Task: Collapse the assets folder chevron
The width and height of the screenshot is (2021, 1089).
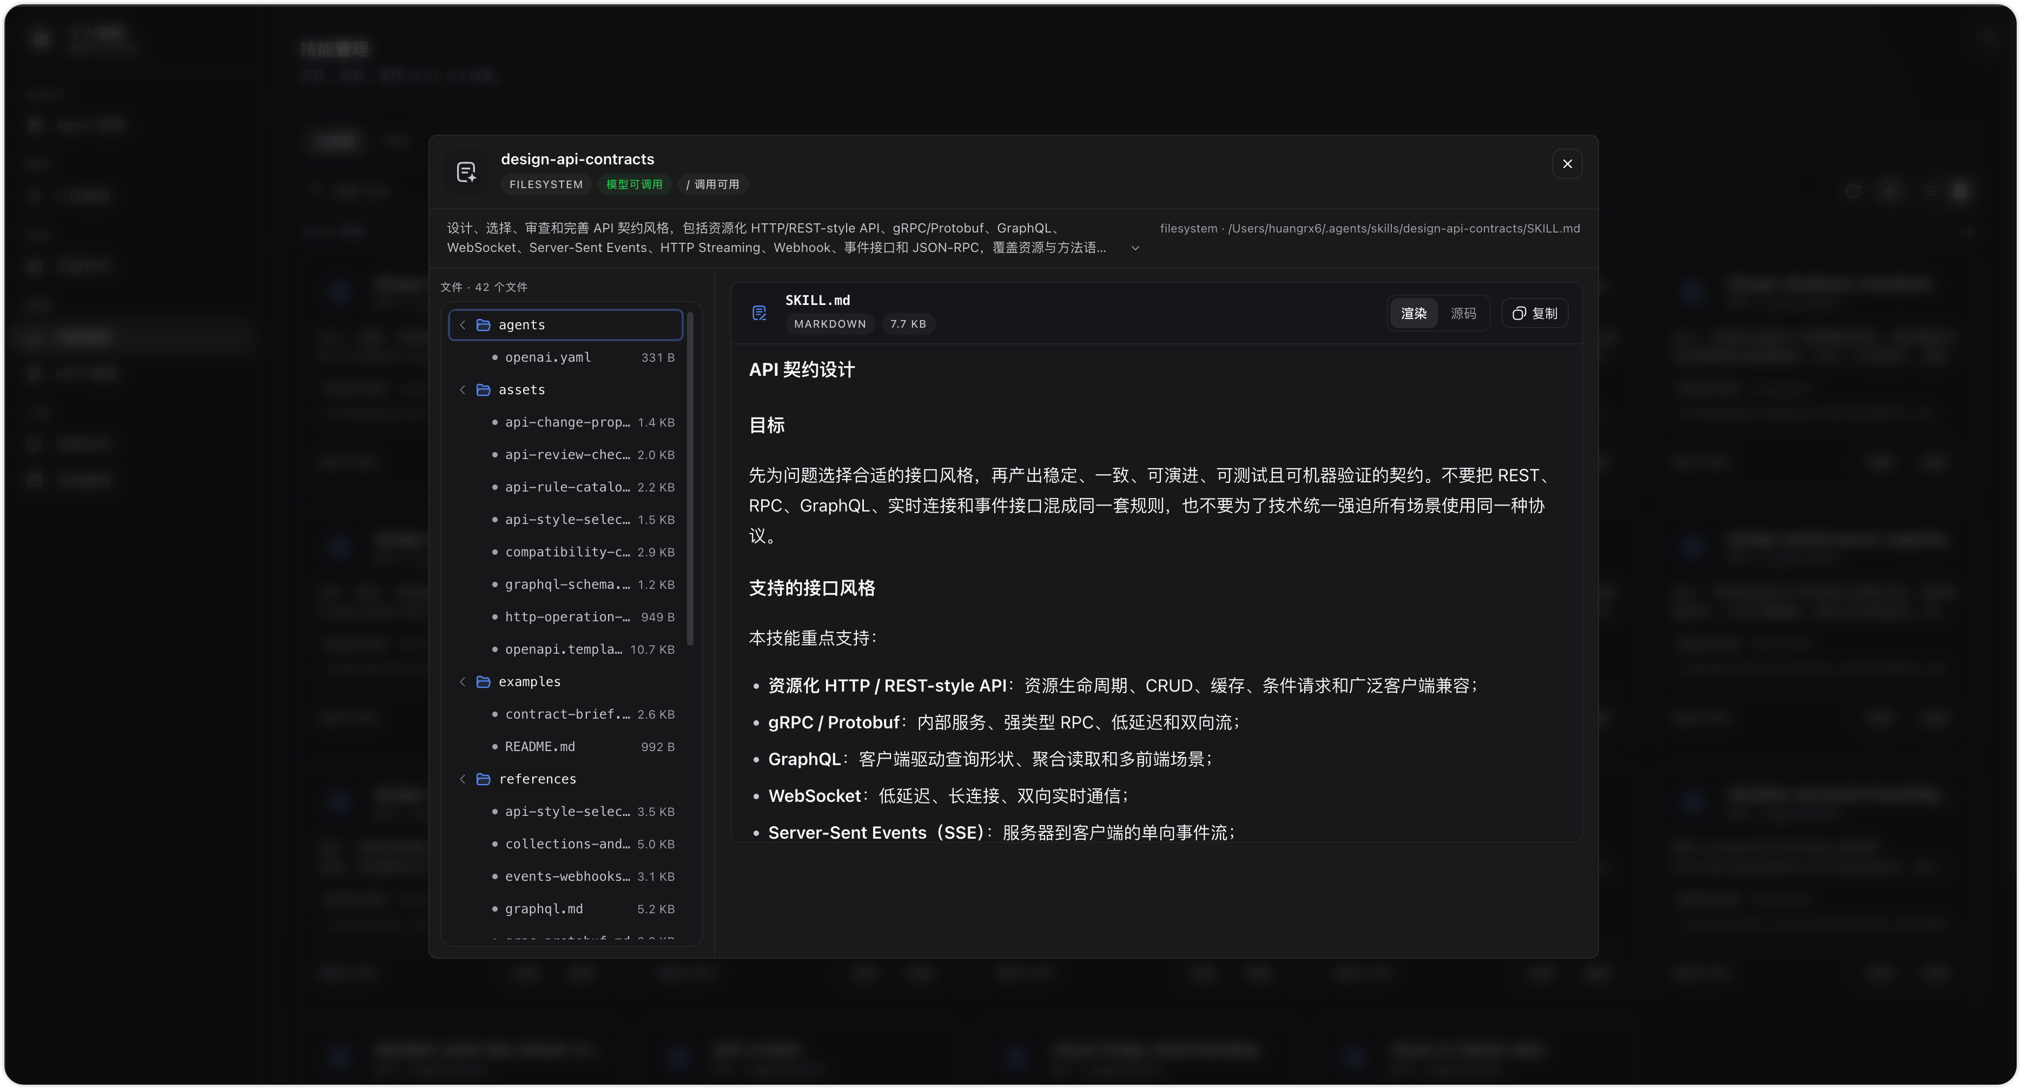Action: point(462,390)
